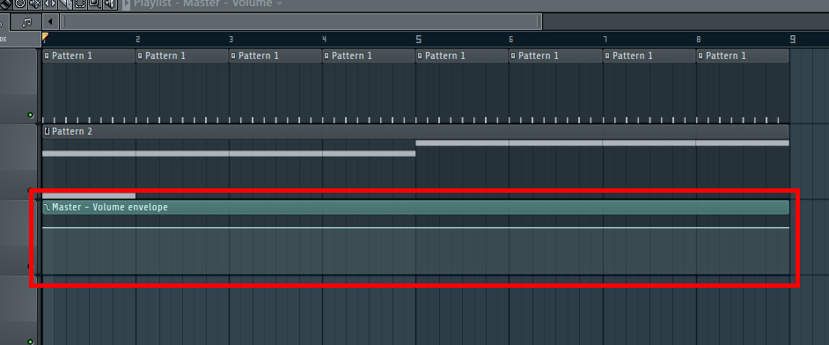Click the Playback speaker tool
The height and width of the screenshot is (345, 829).
109,4
